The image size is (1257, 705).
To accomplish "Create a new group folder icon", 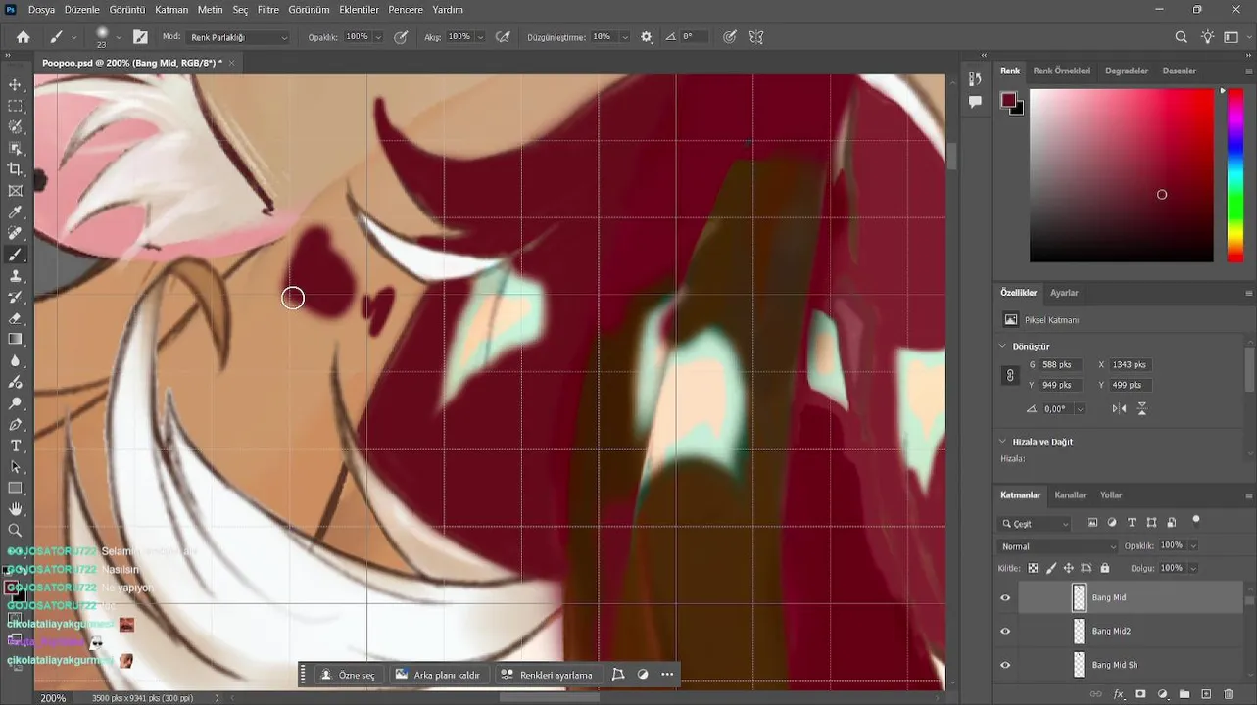I will coord(1184,694).
